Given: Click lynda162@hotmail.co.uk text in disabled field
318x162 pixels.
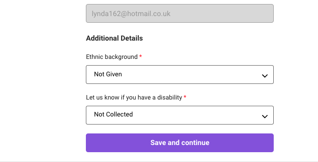Looking at the screenshot, I should click(131, 13).
